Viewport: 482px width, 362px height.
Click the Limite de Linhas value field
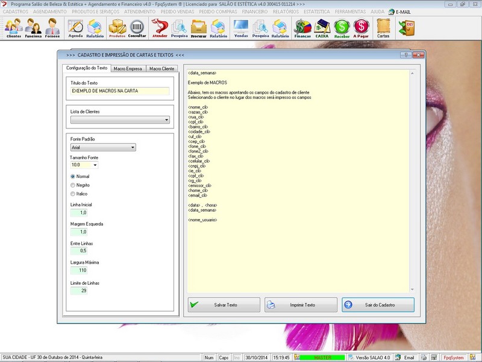coord(79,291)
